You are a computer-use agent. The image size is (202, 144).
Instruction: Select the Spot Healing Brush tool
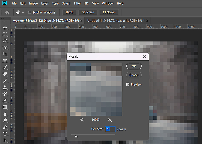pos(5,74)
